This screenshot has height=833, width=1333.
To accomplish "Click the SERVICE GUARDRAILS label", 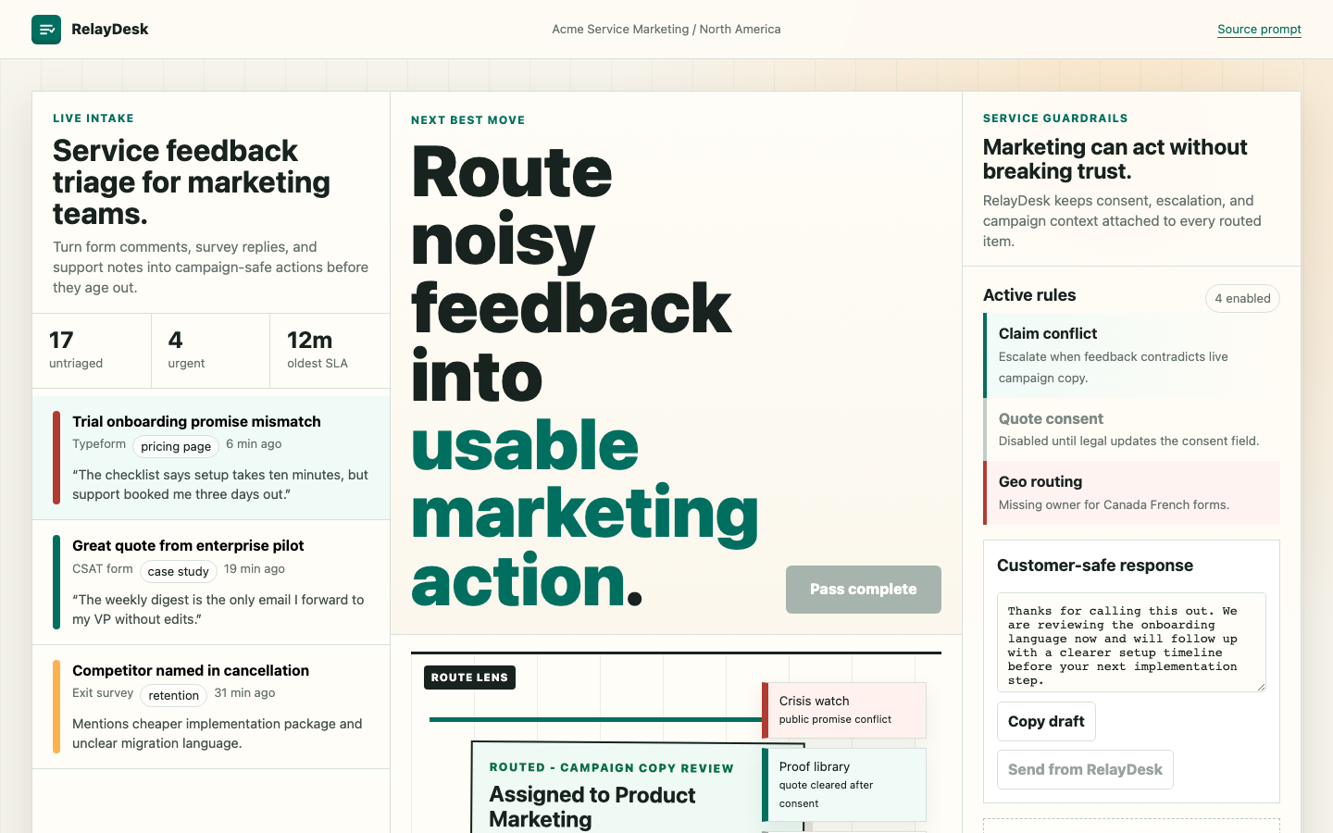I will coord(1055,118).
